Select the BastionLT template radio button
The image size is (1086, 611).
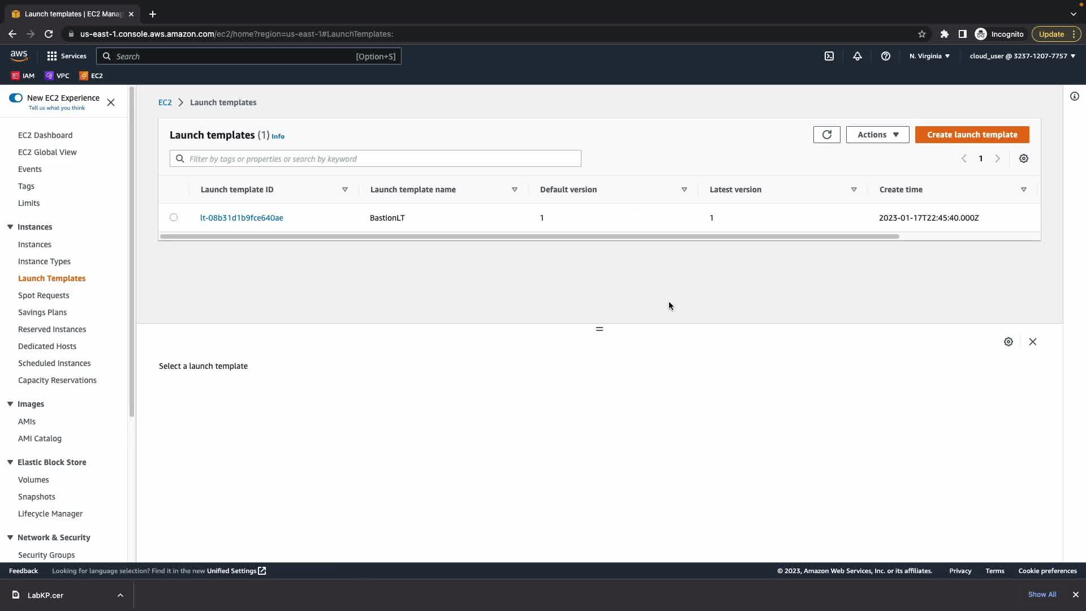click(174, 217)
